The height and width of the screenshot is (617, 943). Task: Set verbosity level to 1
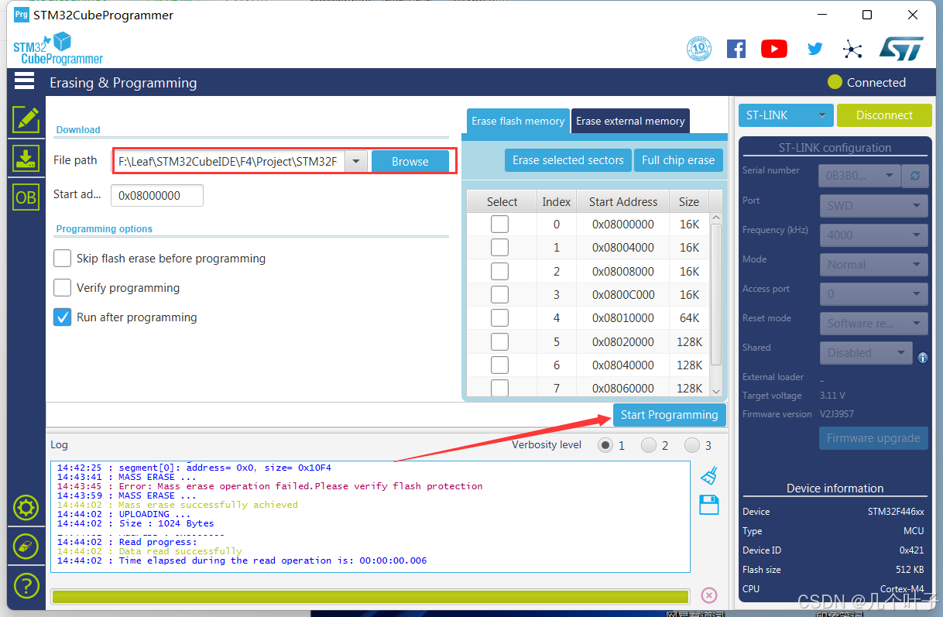(x=605, y=445)
